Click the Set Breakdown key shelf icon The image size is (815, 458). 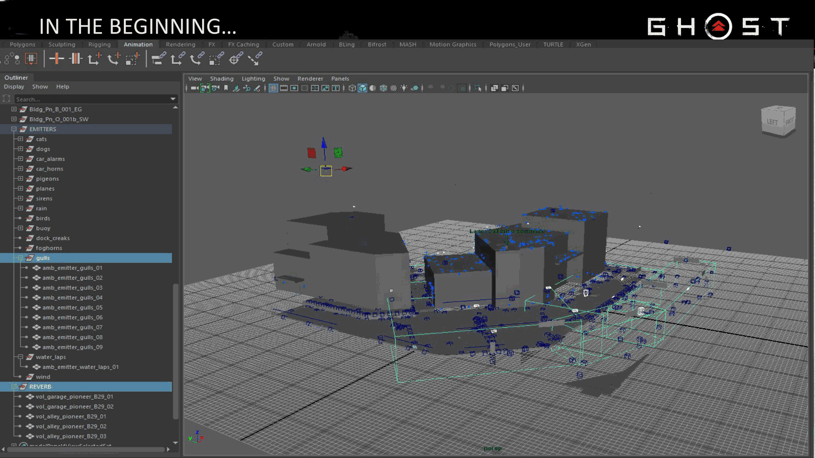(x=75, y=59)
